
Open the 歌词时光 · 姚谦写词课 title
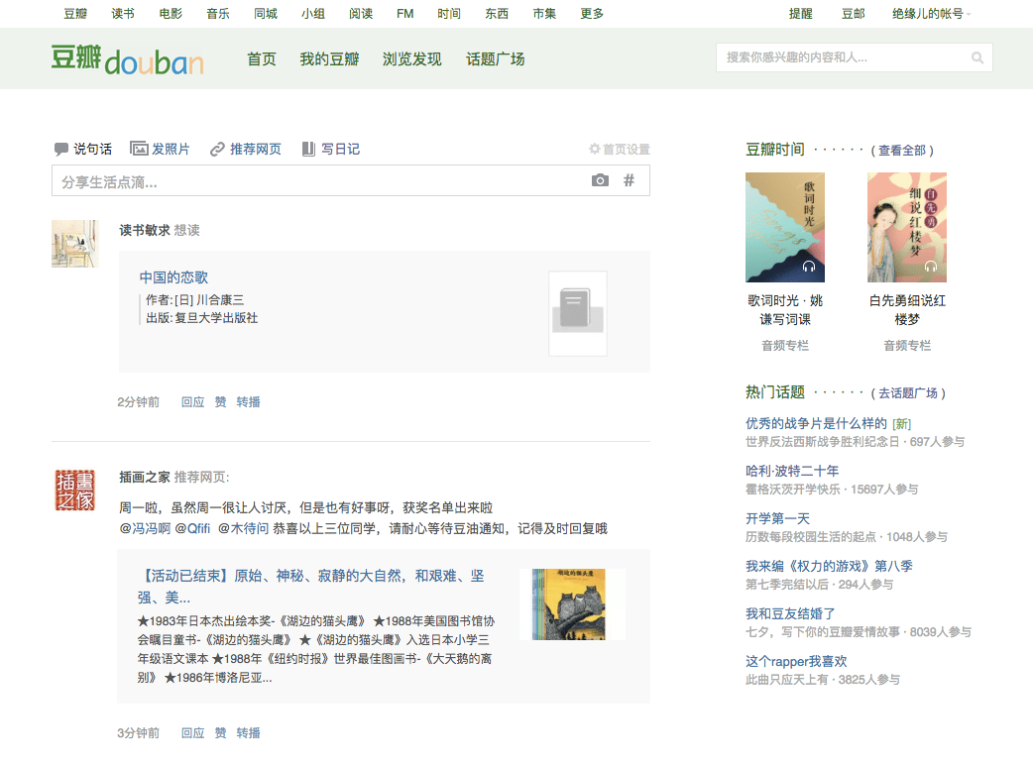point(785,310)
